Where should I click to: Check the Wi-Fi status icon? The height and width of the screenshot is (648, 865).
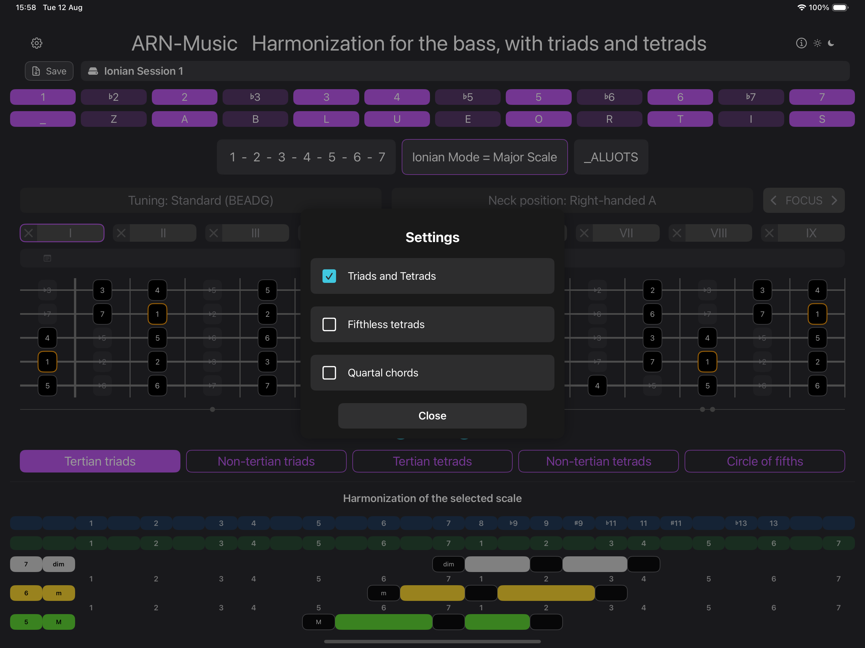[x=801, y=8]
